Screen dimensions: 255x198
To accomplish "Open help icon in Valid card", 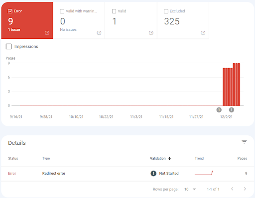I will (151, 33).
